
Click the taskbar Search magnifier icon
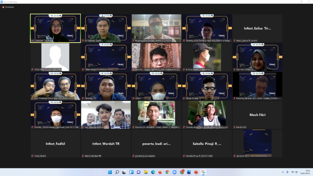pyautogui.click(x=117, y=172)
